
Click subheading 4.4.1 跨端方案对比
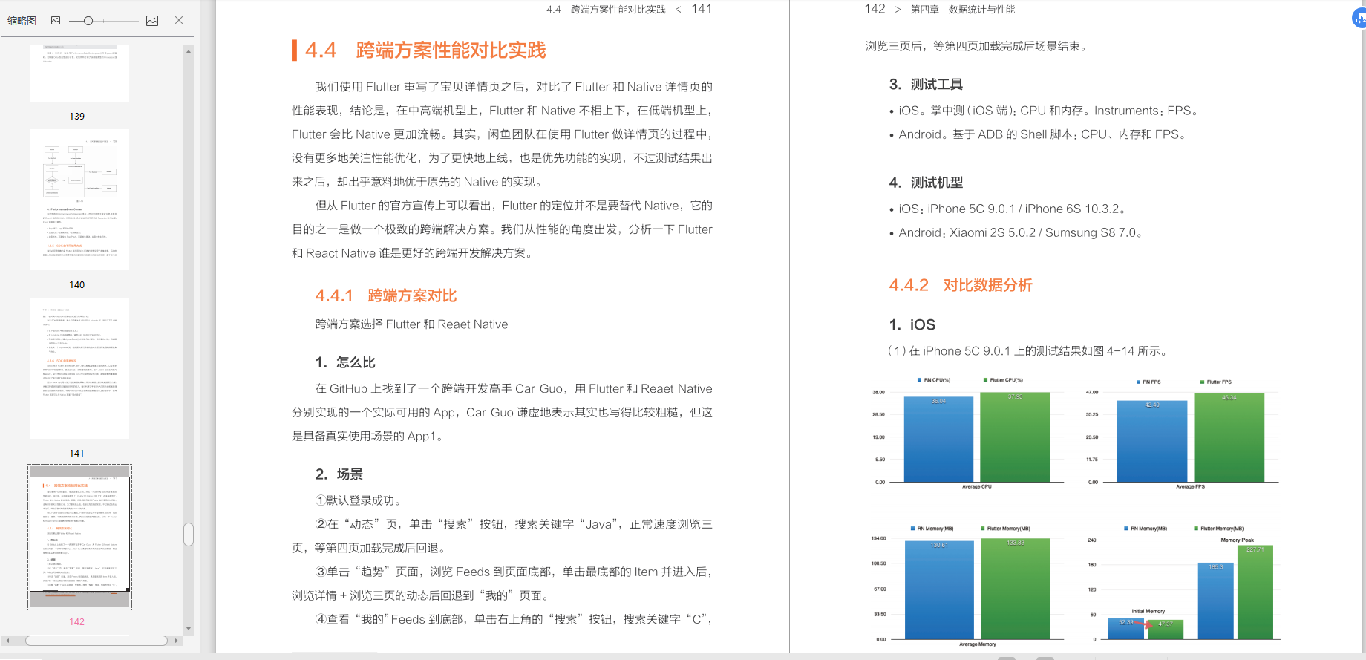coord(386,295)
